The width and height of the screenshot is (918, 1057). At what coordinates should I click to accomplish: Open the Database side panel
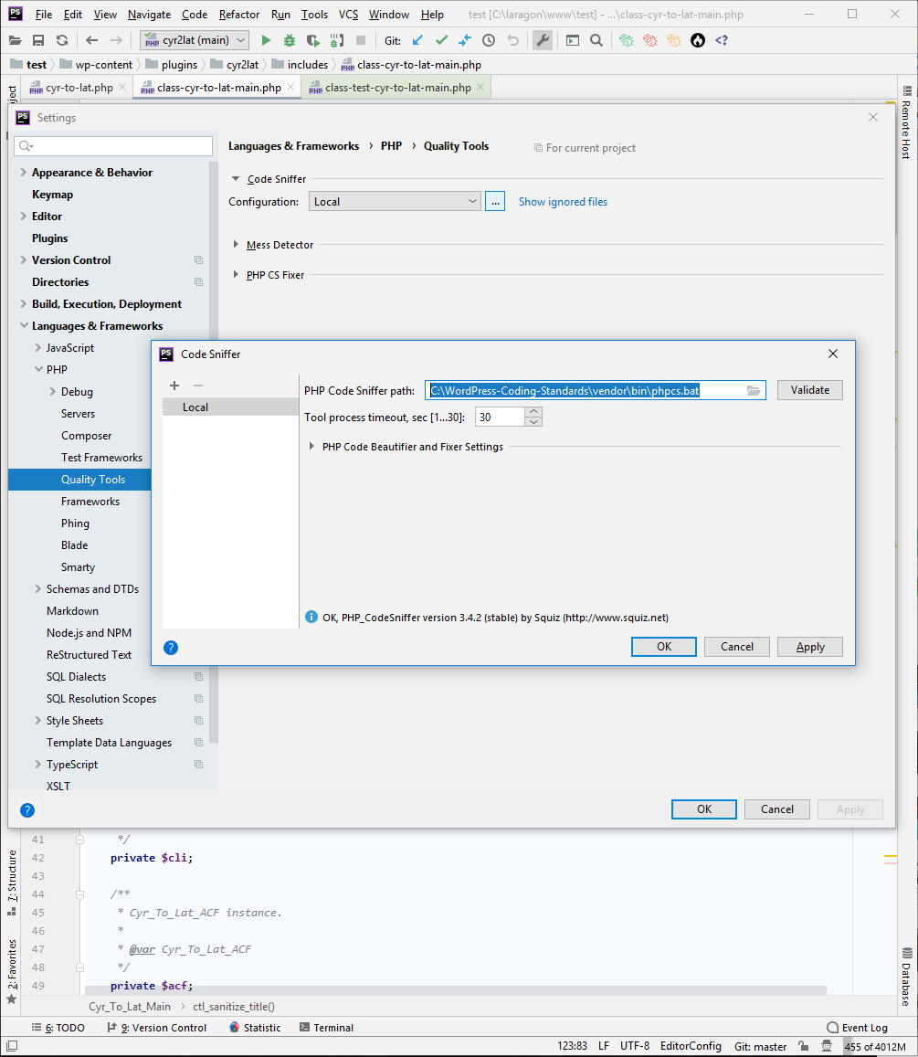click(906, 976)
